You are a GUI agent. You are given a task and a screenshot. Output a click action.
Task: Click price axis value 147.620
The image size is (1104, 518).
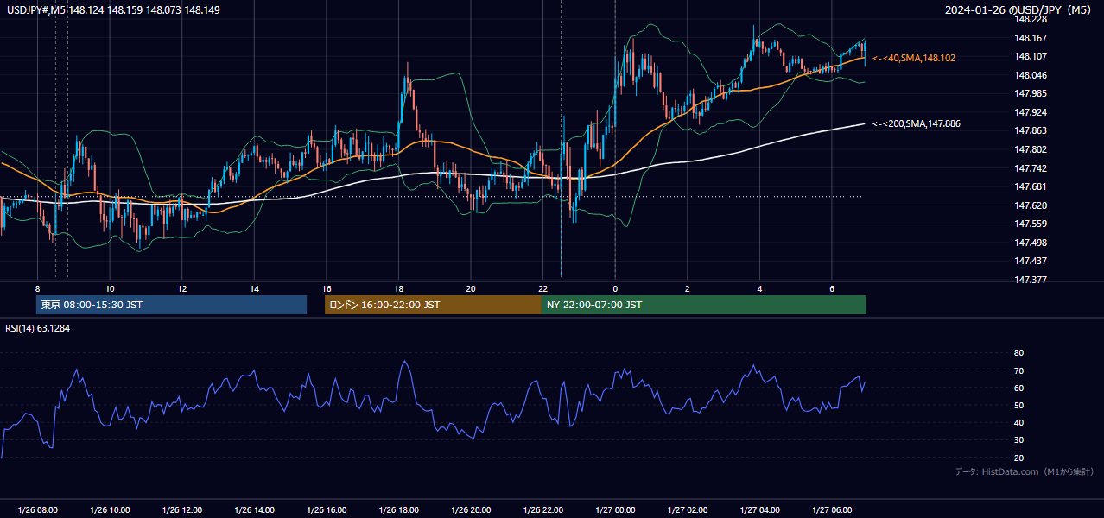coord(1031,205)
